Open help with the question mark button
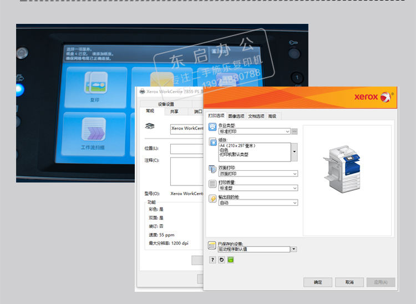 (212, 260)
